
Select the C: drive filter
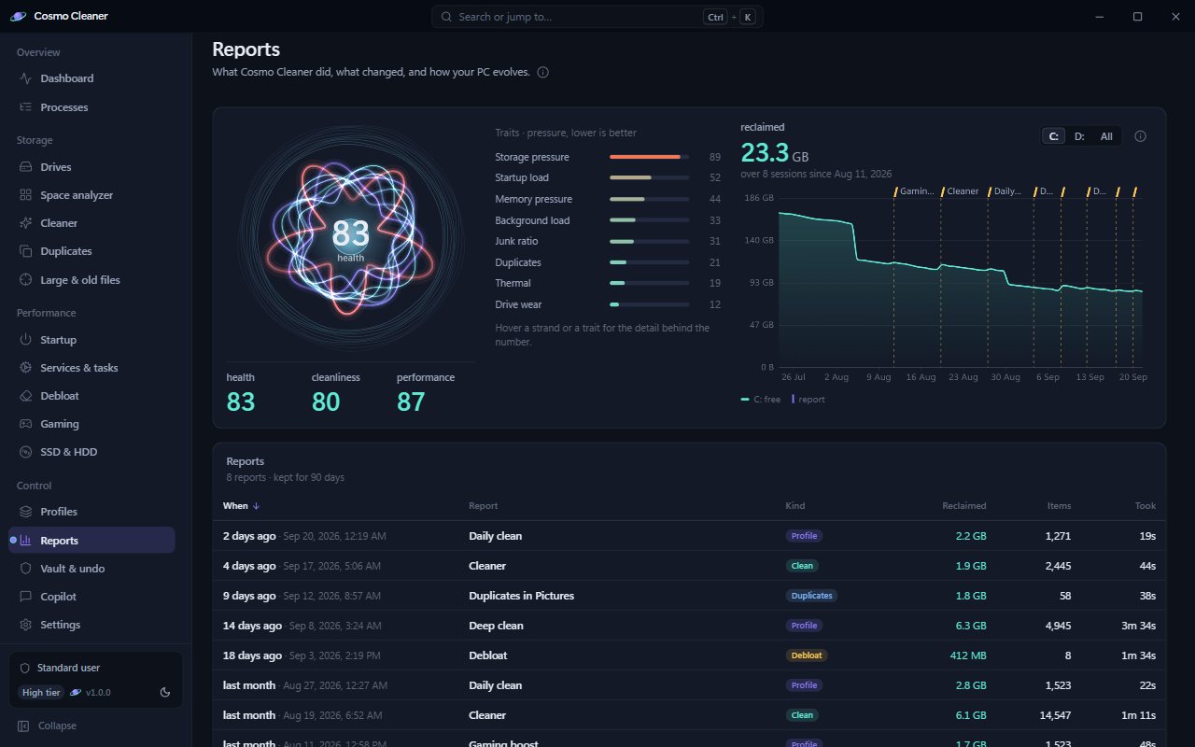(1054, 136)
